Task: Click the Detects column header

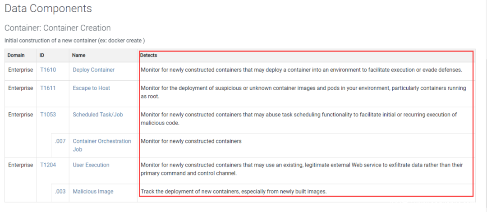Action: point(148,55)
